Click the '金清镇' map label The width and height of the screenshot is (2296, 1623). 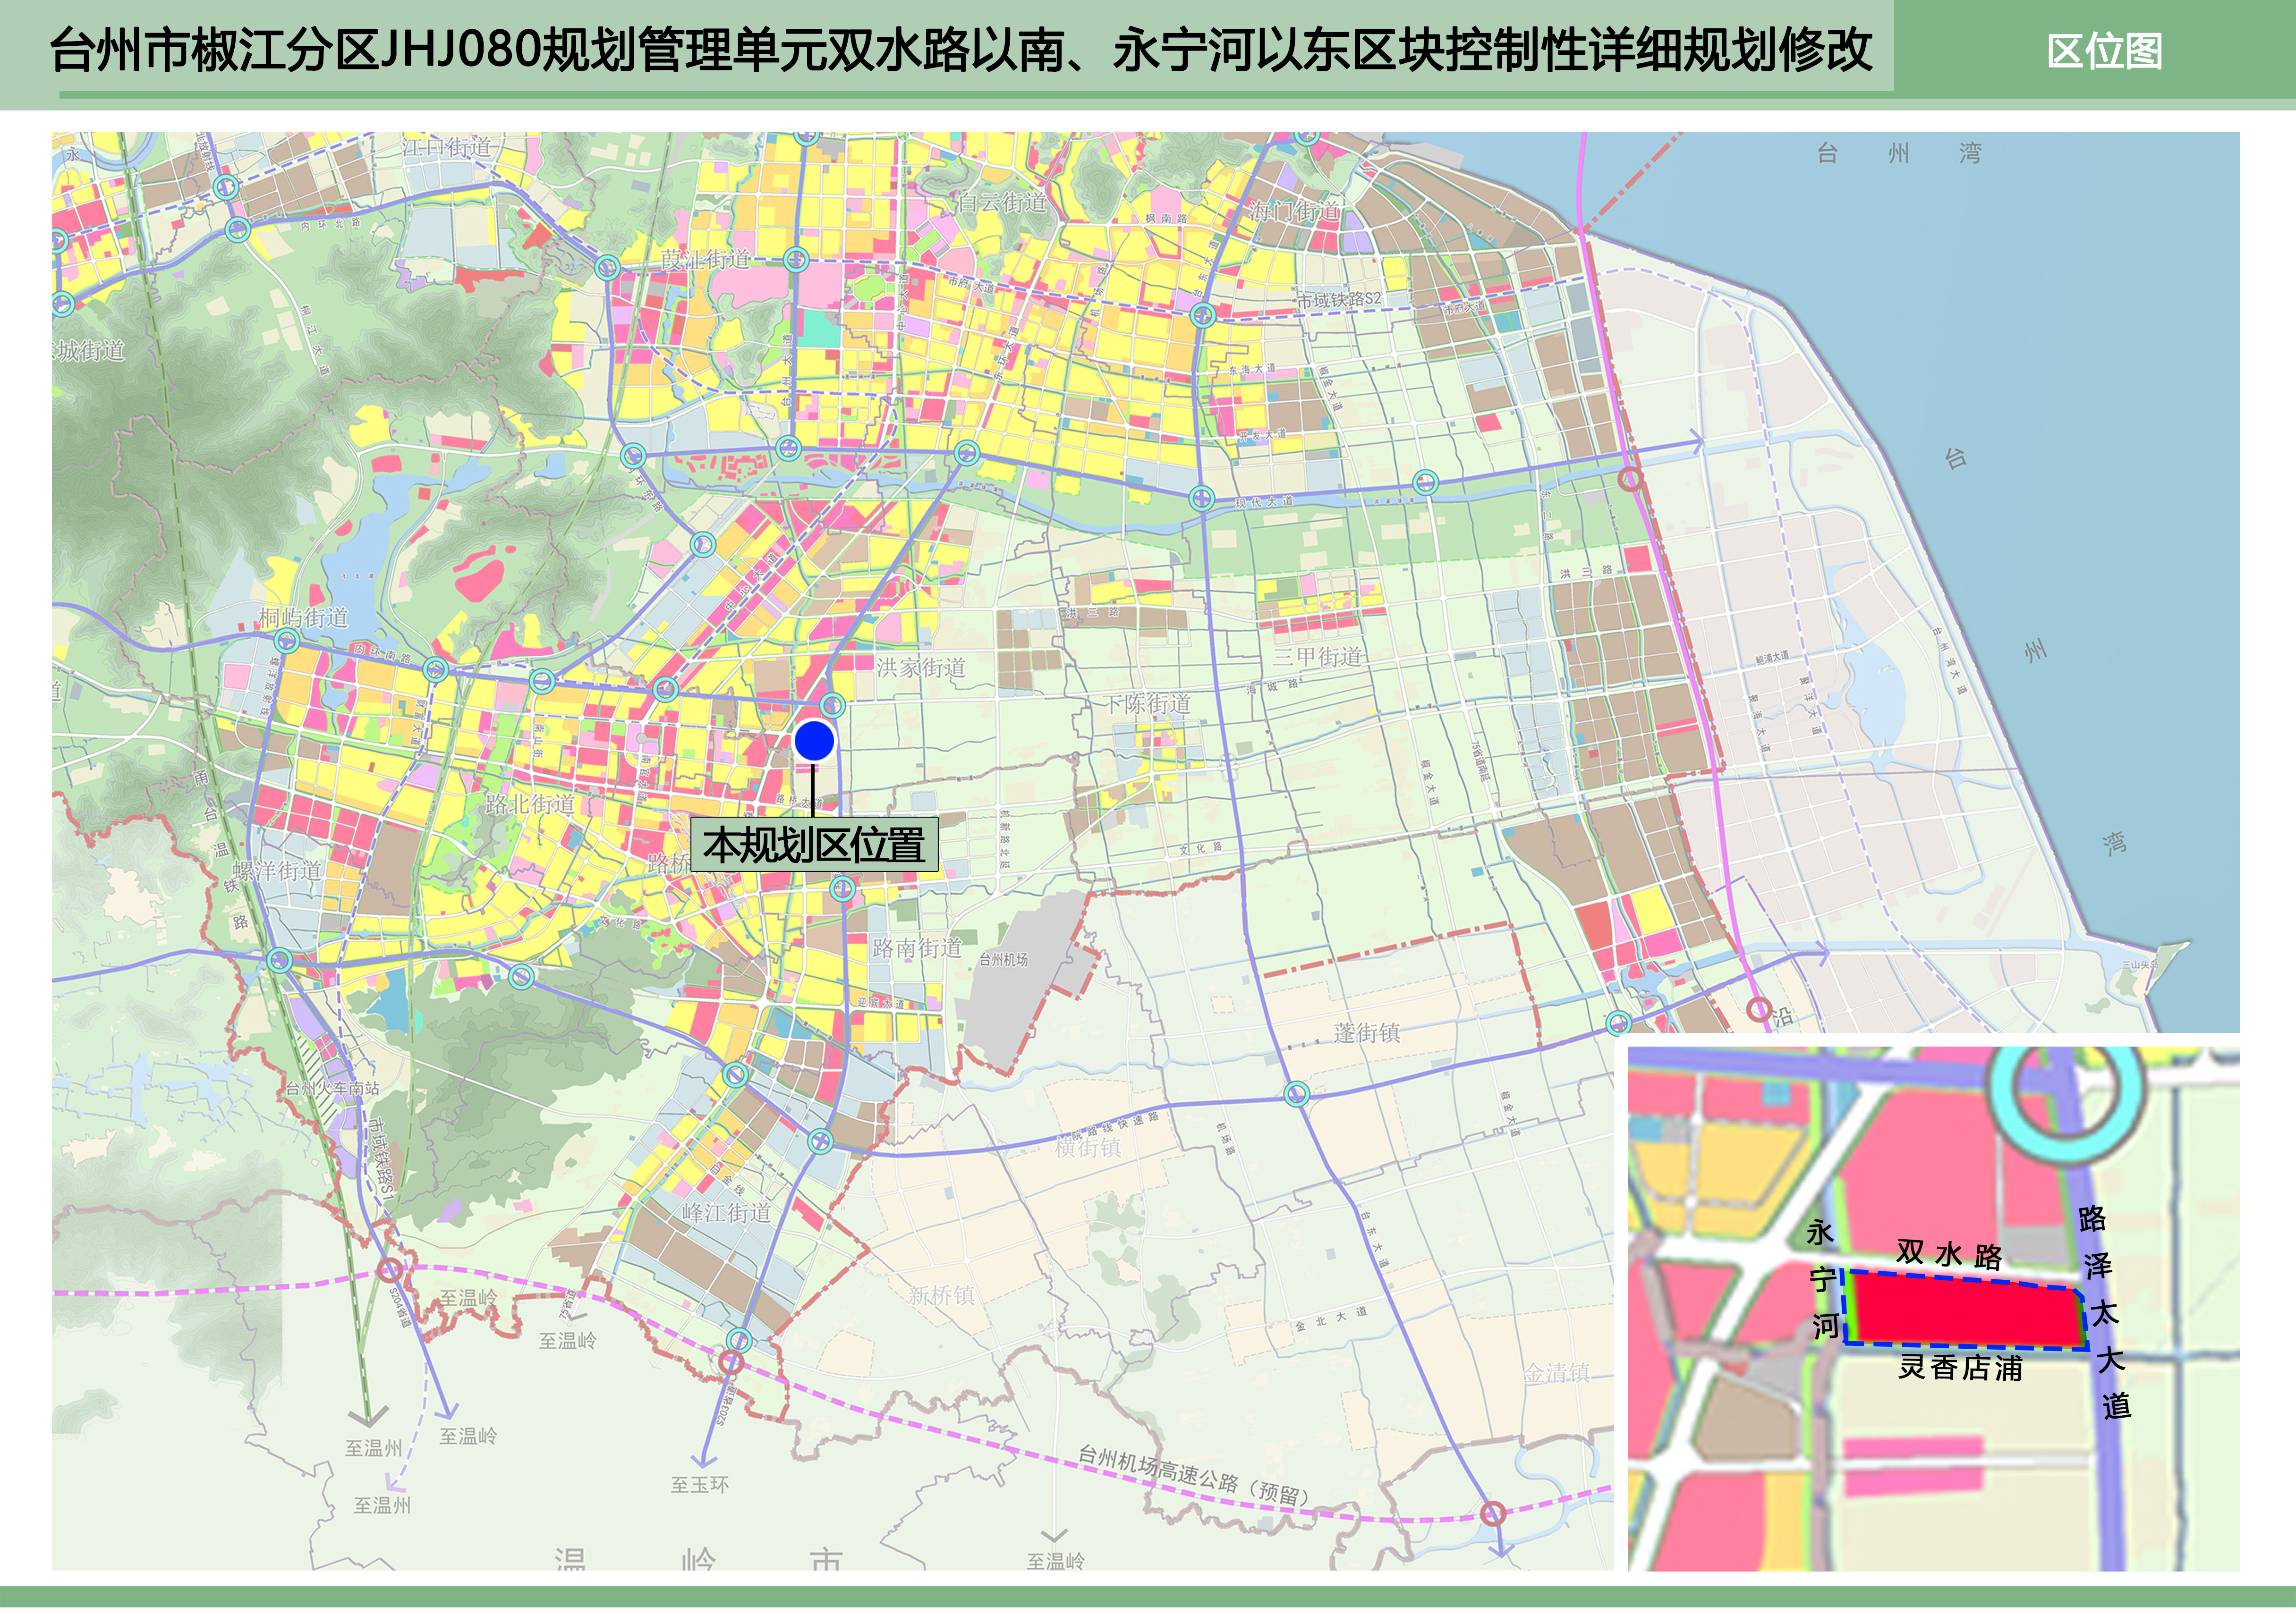pyautogui.click(x=1557, y=1373)
